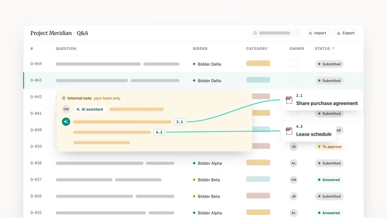Click the JD owner avatar in row Q-039

click(x=294, y=147)
